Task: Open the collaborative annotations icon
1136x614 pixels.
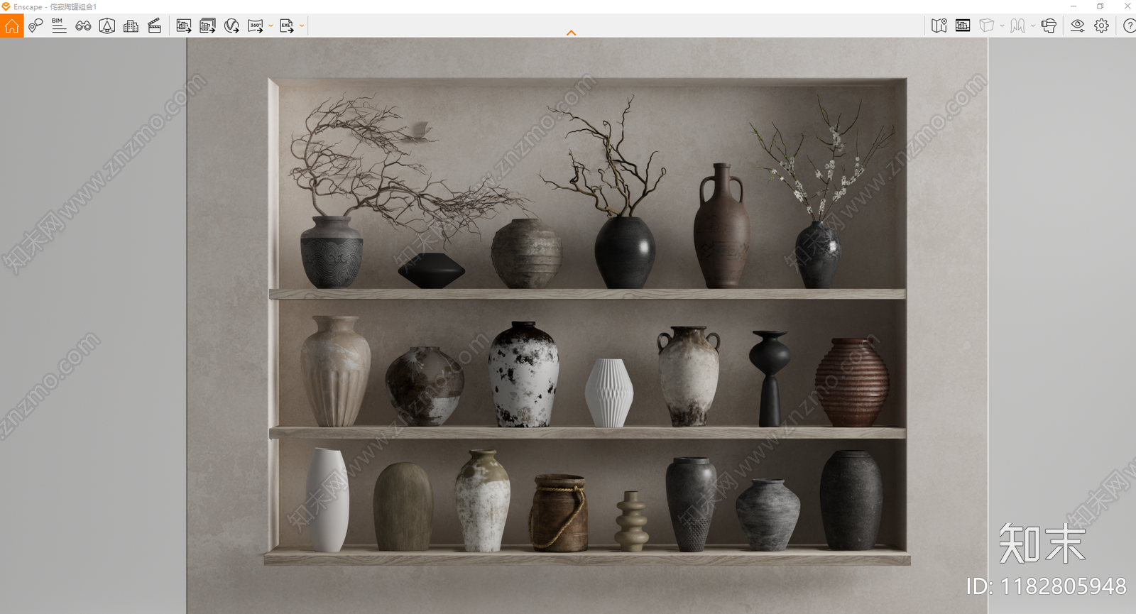Action: click(x=35, y=26)
